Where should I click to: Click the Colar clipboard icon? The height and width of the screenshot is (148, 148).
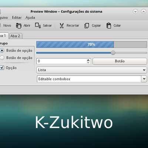pyautogui.click(x=109, y=26)
